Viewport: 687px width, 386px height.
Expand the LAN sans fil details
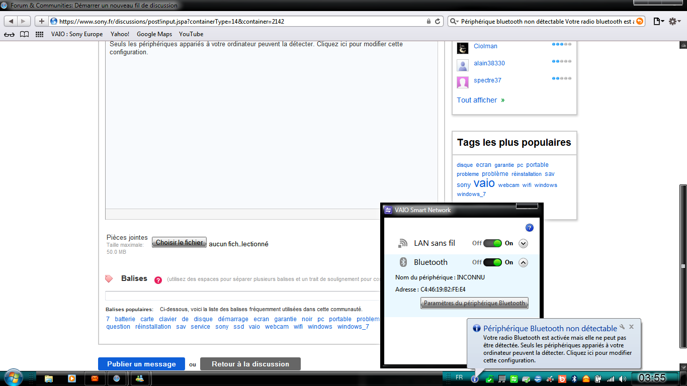point(523,243)
